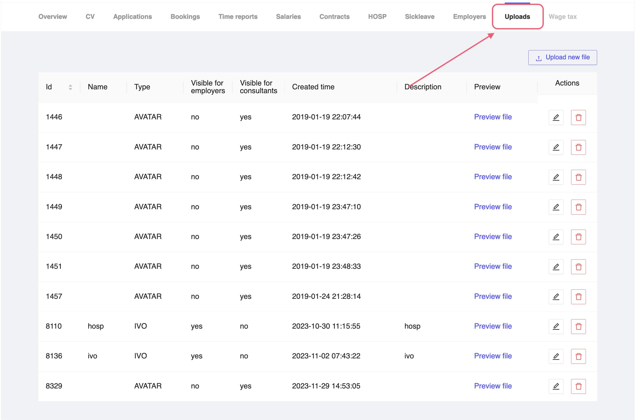Edit the upload named ivo
Screen dimensions: 635x420
click(556, 356)
